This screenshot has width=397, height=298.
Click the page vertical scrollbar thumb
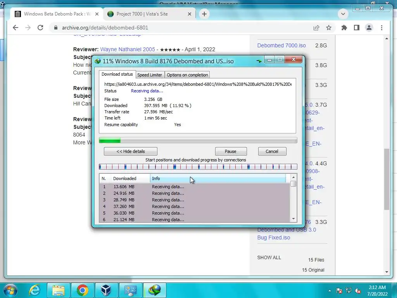(387, 179)
